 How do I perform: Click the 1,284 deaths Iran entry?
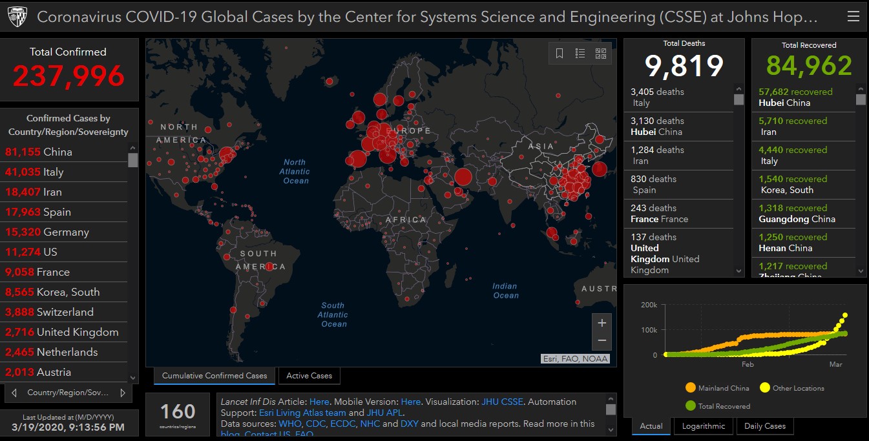[x=679, y=156]
